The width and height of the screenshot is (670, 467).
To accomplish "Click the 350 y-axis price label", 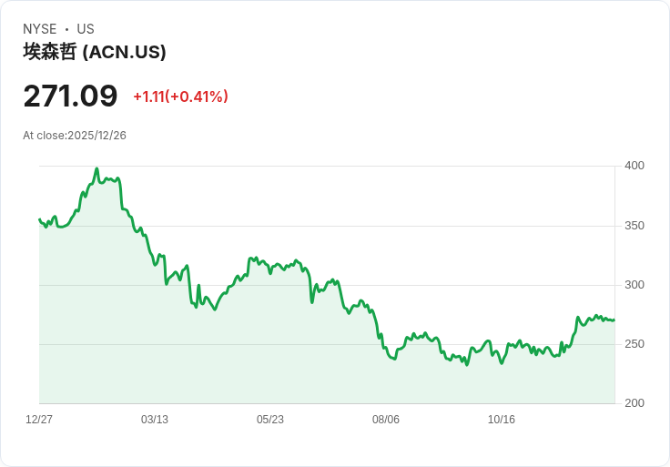I will pos(634,226).
